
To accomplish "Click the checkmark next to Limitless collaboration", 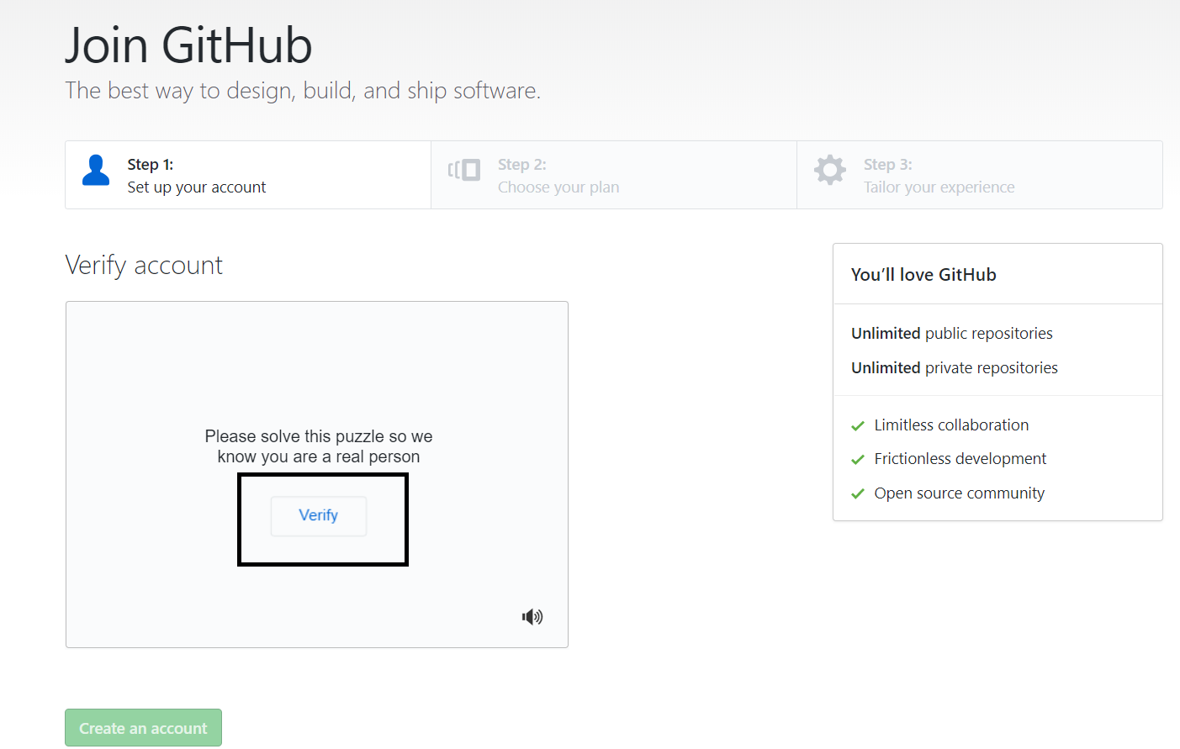I will click(x=858, y=426).
